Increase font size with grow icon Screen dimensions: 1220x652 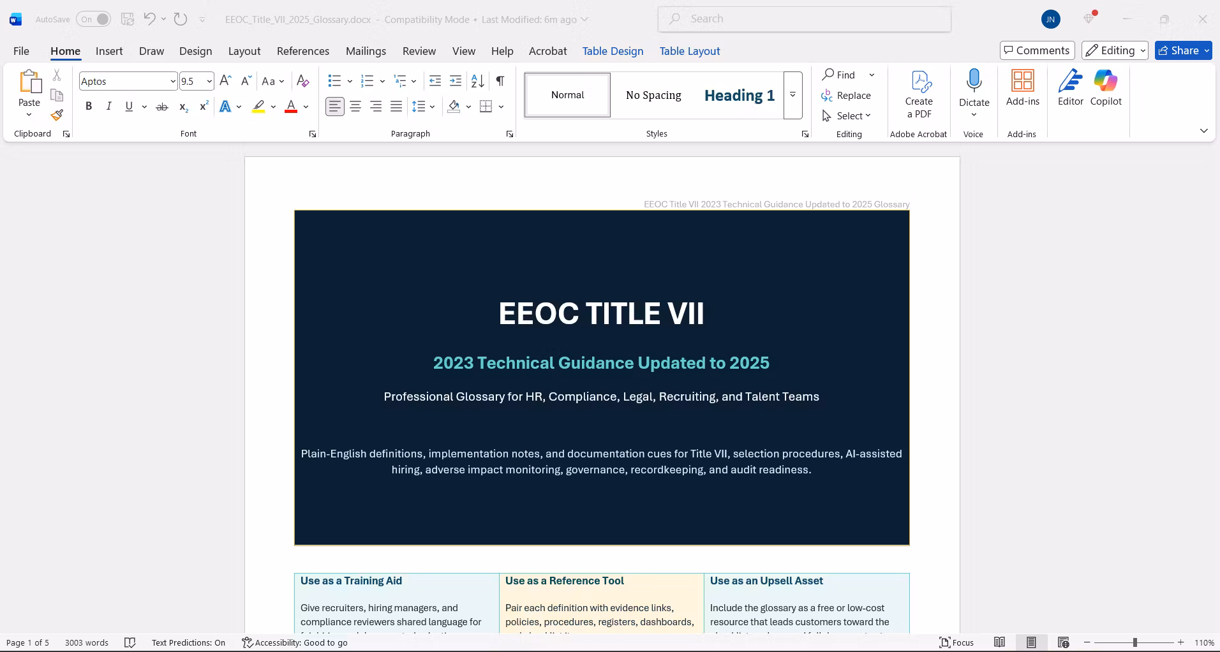pos(225,81)
